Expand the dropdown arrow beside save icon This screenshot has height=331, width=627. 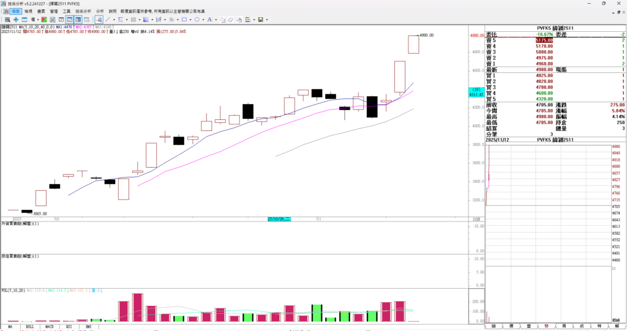[267, 20]
